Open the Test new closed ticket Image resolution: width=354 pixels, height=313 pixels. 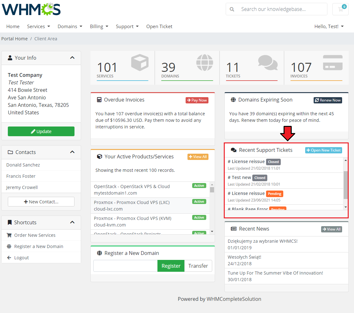284,181
